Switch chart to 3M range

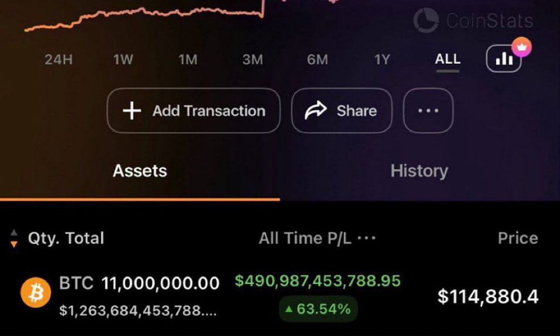click(x=253, y=59)
